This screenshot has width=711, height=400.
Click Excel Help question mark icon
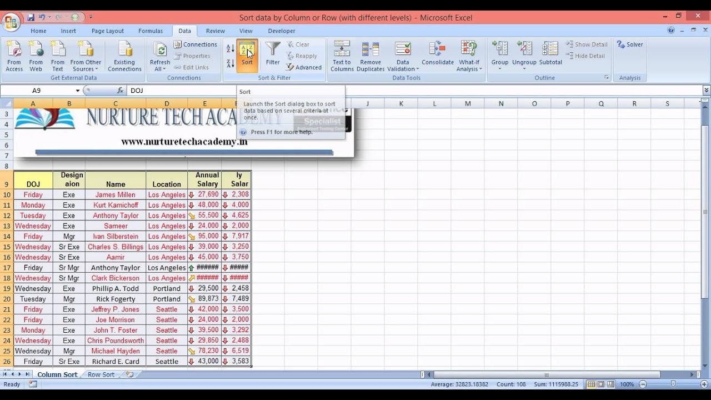point(671,31)
